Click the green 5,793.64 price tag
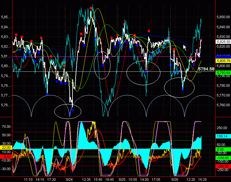Viewport: 231px width, 182px height. 223,73
